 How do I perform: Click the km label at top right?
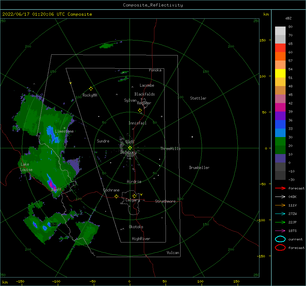(x=266, y=14)
